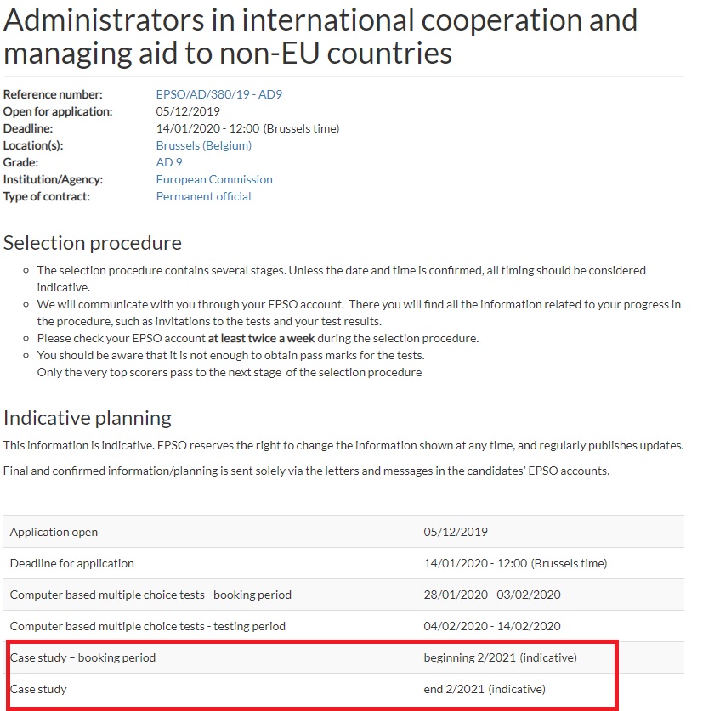Click the multiple choice tests booking period row
This screenshot has width=703, height=711.
(150, 595)
